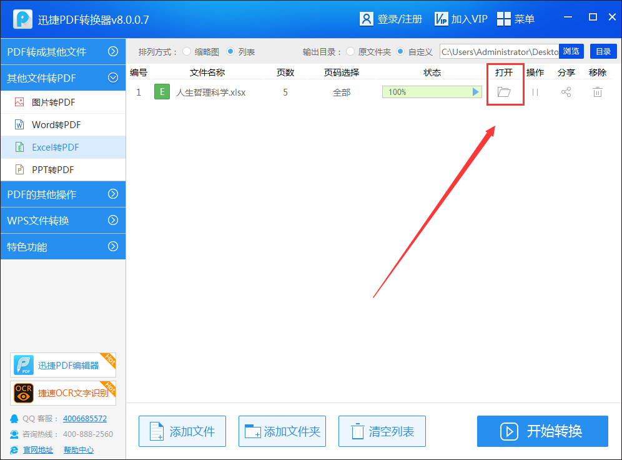This screenshot has width=622, height=460.
Task: Click the 咨询热线 headset icon
Action: tap(14, 434)
